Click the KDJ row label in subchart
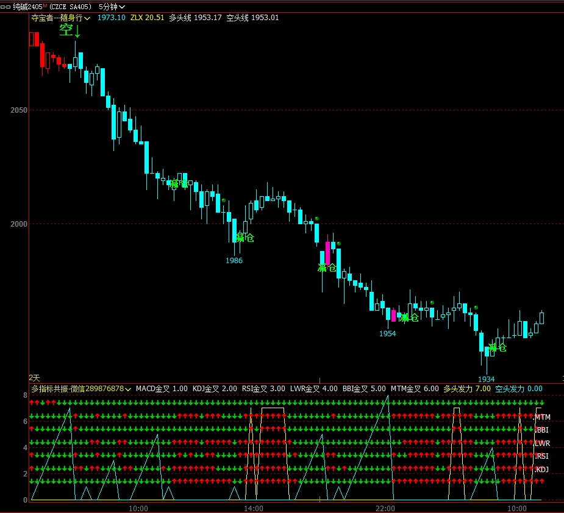564x513 pixels. [x=541, y=469]
